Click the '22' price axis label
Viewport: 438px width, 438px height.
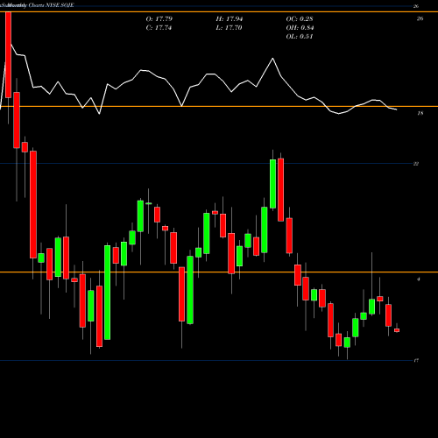coord(416,164)
